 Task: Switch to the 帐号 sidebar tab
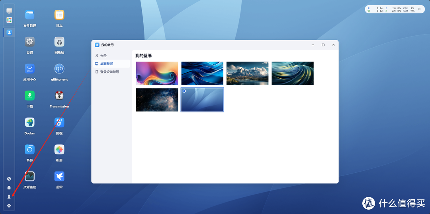coord(111,56)
